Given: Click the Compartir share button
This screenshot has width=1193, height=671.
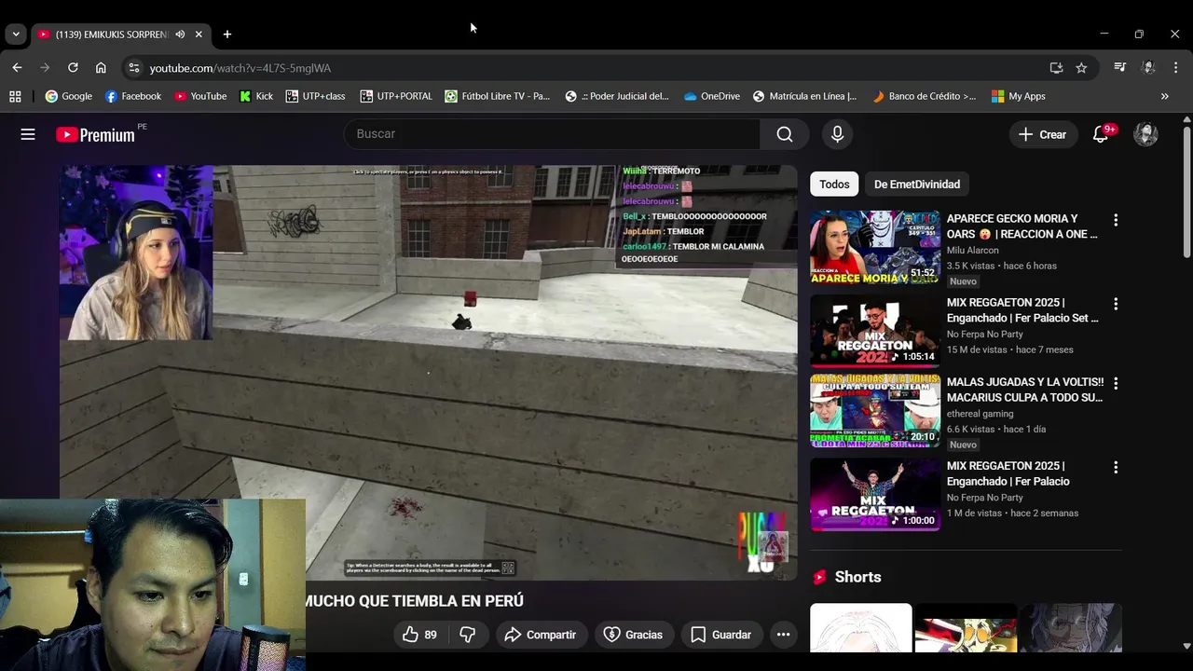Looking at the screenshot, I should pyautogui.click(x=541, y=635).
